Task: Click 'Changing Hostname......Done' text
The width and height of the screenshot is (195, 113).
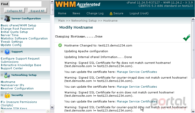Action: (x=79, y=36)
